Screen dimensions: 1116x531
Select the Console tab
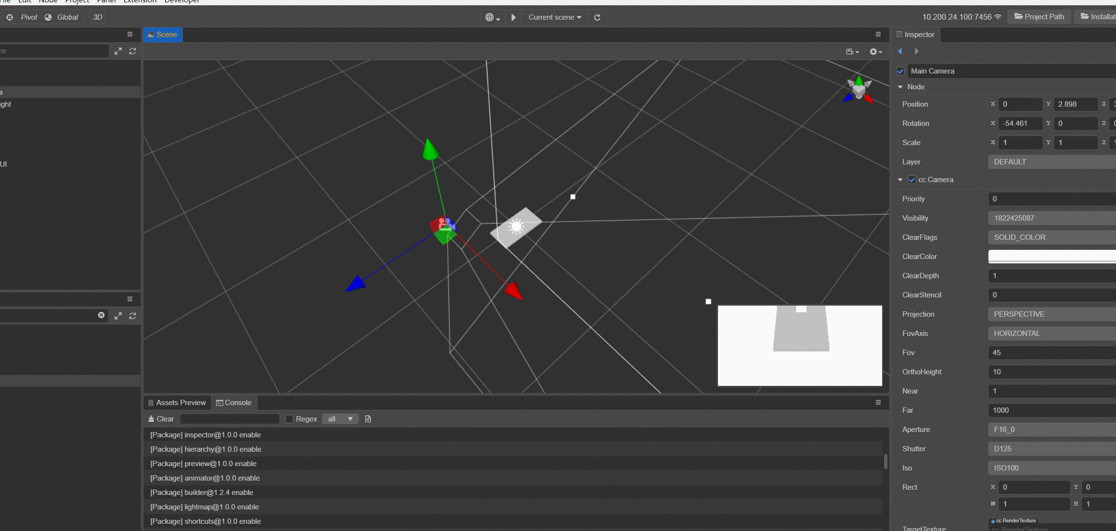coord(234,403)
